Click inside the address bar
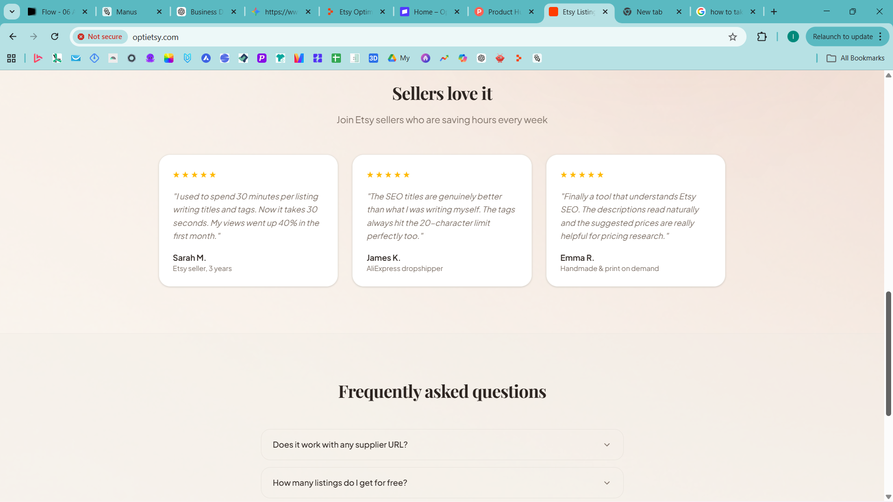This screenshot has width=893, height=502. pos(326,37)
